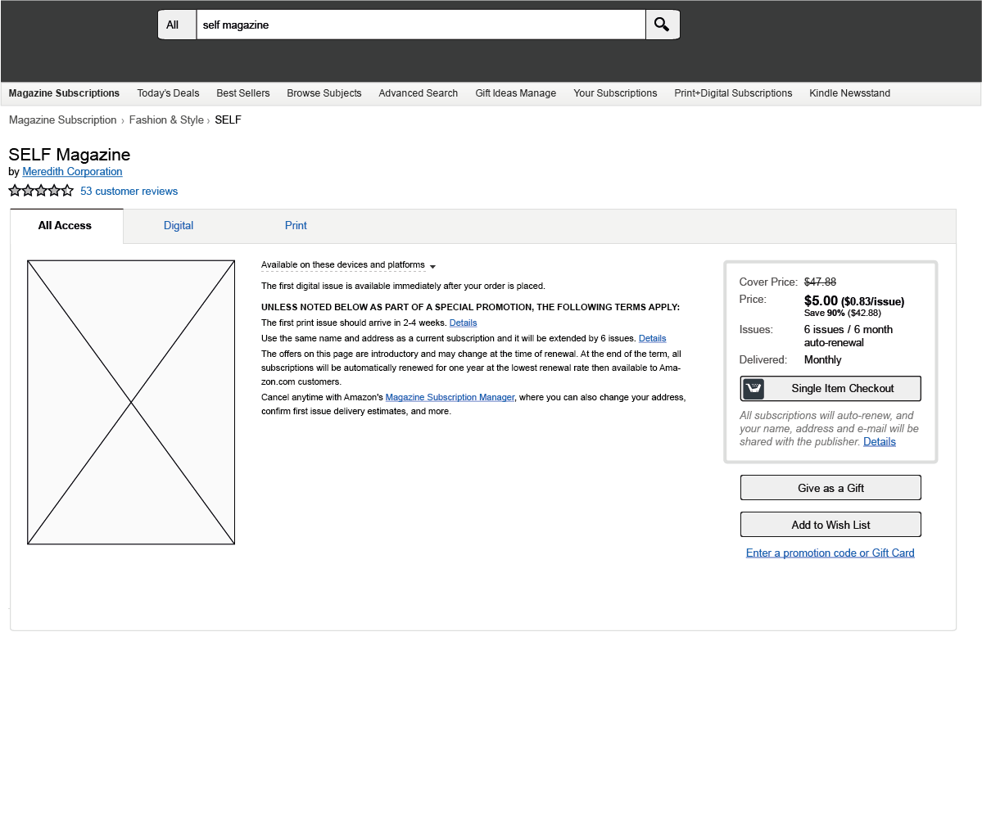Open Advanced Search

[418, 93]
